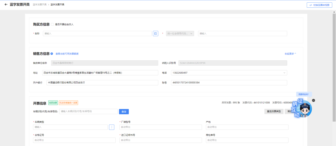The image size is (336, 146).
Task: Open vehicle type picker (three-dot icon)
Action: (x=112, y=127)
